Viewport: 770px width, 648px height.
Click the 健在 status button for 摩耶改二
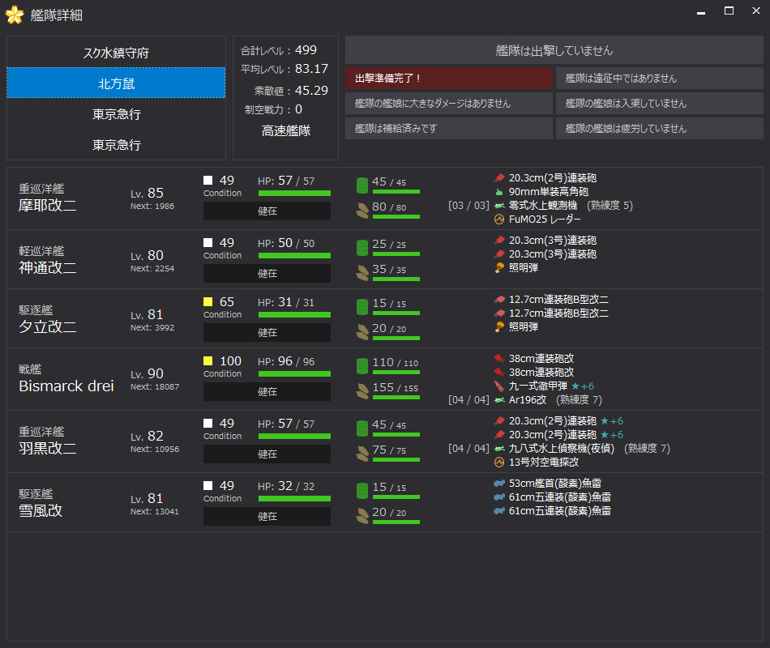(267, 211)
